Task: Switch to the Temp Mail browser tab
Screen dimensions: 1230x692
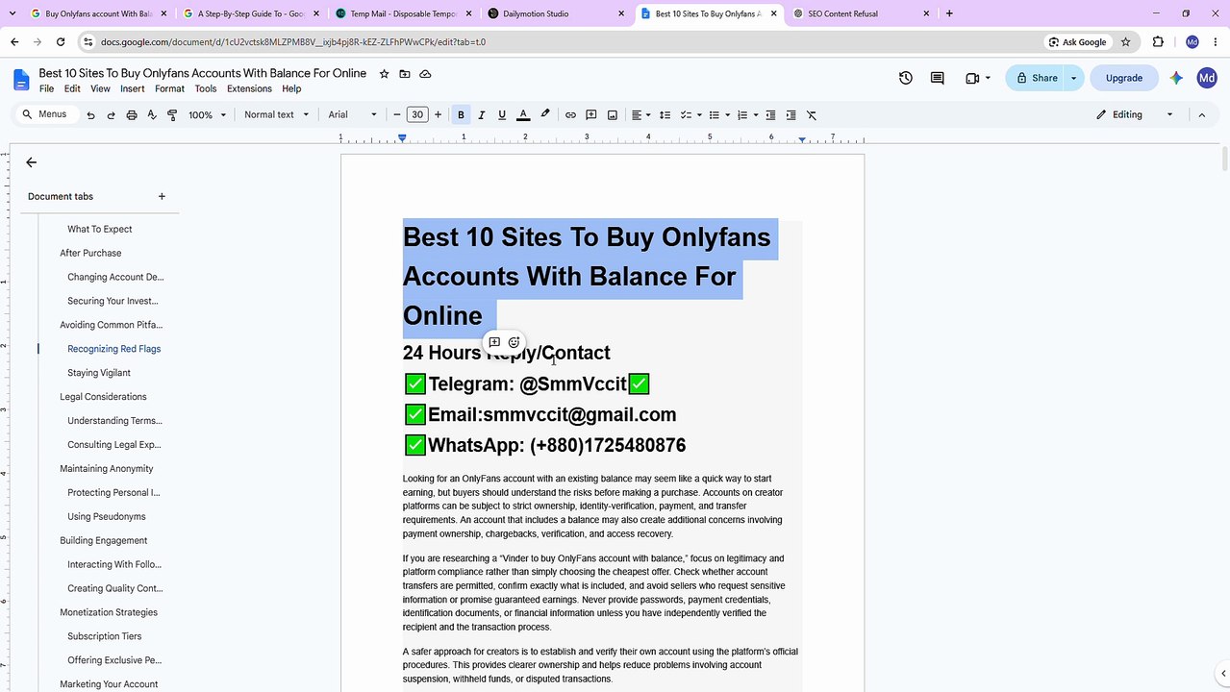Action: 402,13
